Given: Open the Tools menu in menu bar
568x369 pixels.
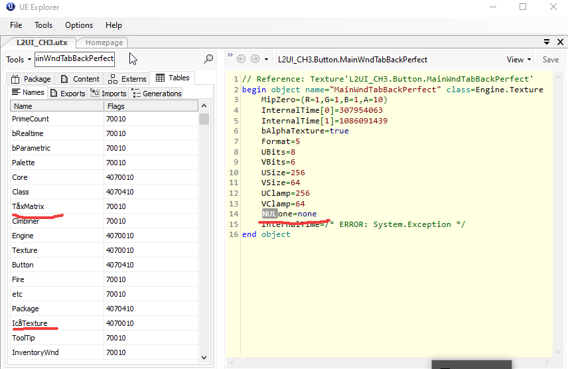Looking at the screenshot, I should point(44,25).
